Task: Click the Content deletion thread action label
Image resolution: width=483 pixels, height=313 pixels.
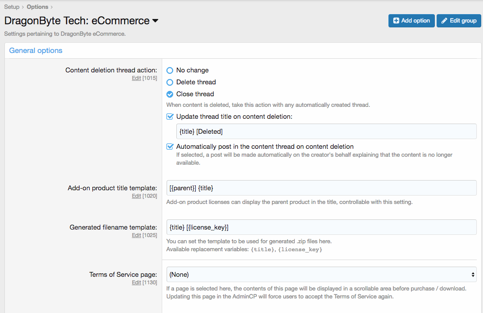Action: click(111, 70)
